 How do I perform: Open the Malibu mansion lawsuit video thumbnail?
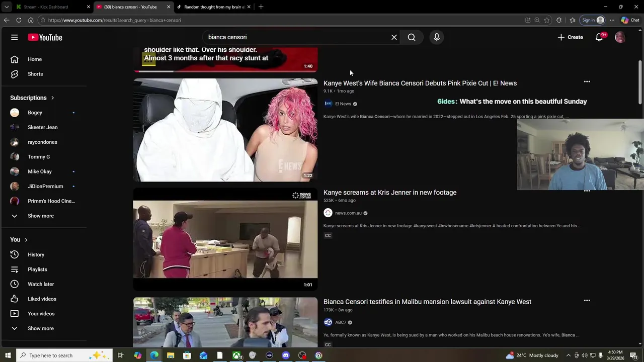225,322
